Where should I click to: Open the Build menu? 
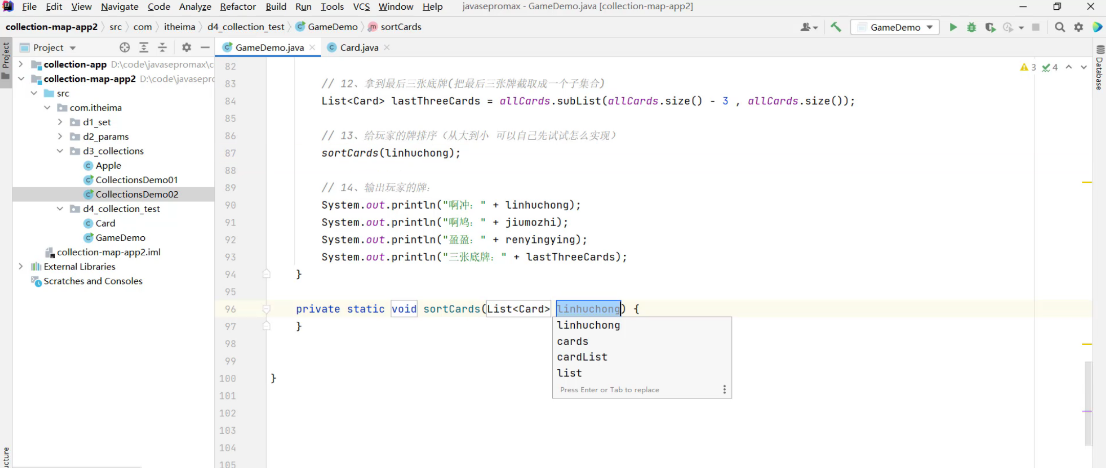click(276, 7)
